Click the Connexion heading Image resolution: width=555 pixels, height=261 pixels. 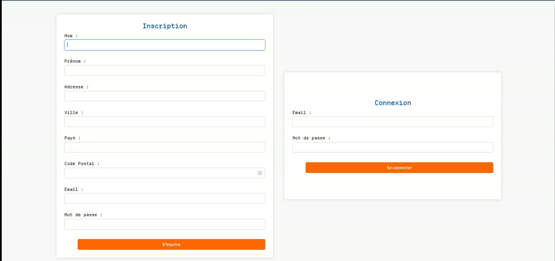[x=393, y=103]
